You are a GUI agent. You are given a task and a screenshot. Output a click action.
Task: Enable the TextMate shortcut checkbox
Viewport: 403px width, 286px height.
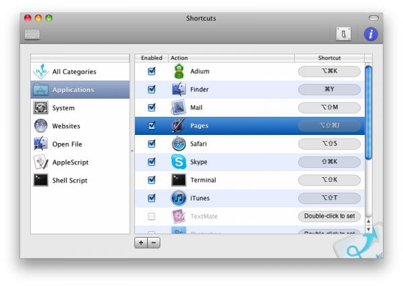(152, 216)
